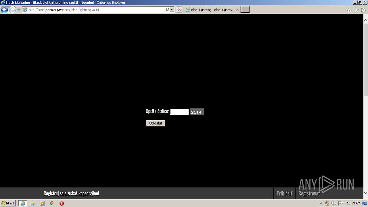Image resolution: width=368 pixels, height=207 pixels.
Task: Open the network status tray icon
Action: 327,203
